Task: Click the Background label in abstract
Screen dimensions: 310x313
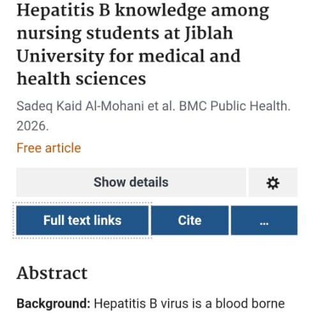Action: click(54, 304)
